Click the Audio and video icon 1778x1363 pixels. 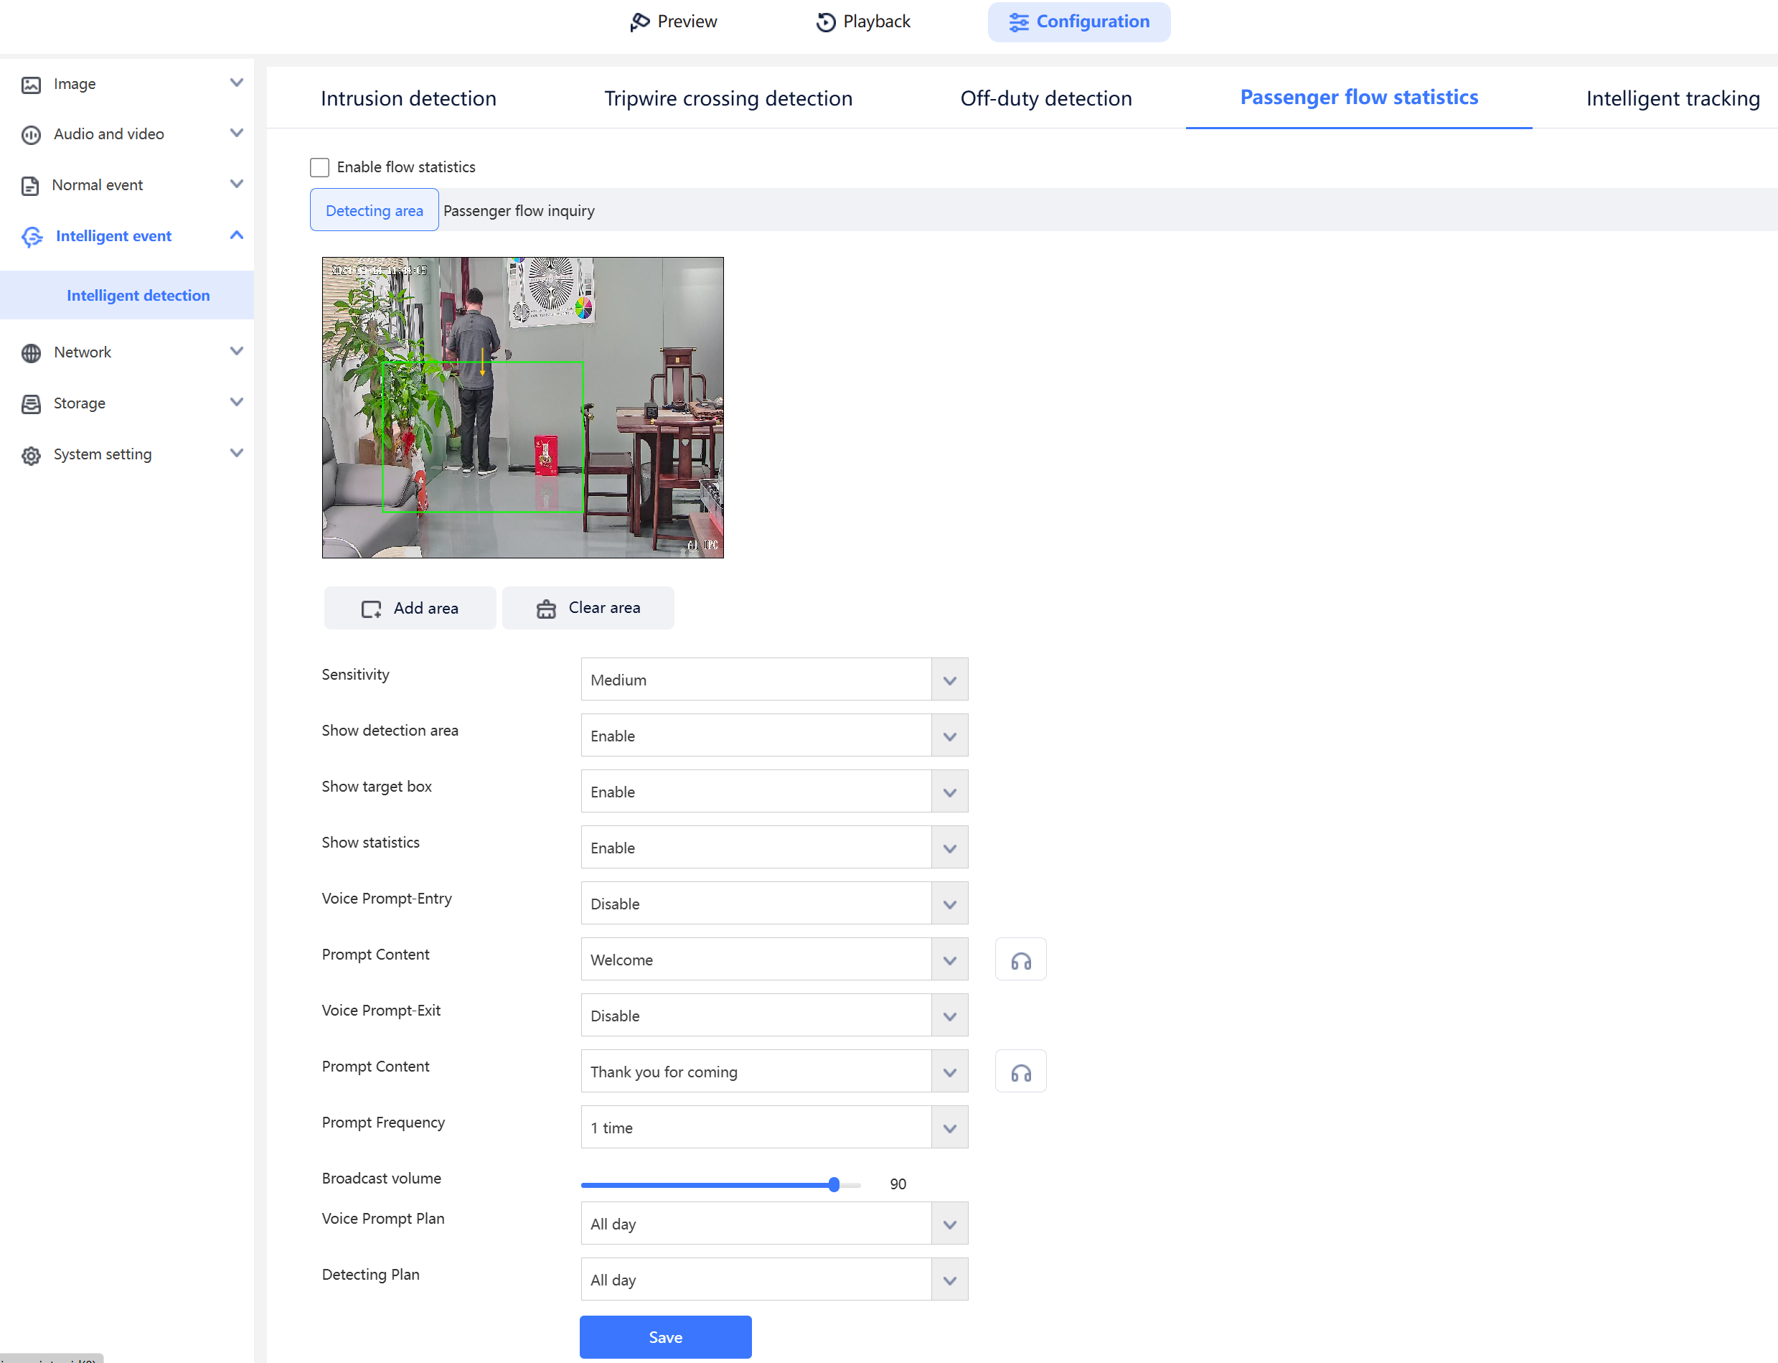[31, 135]
